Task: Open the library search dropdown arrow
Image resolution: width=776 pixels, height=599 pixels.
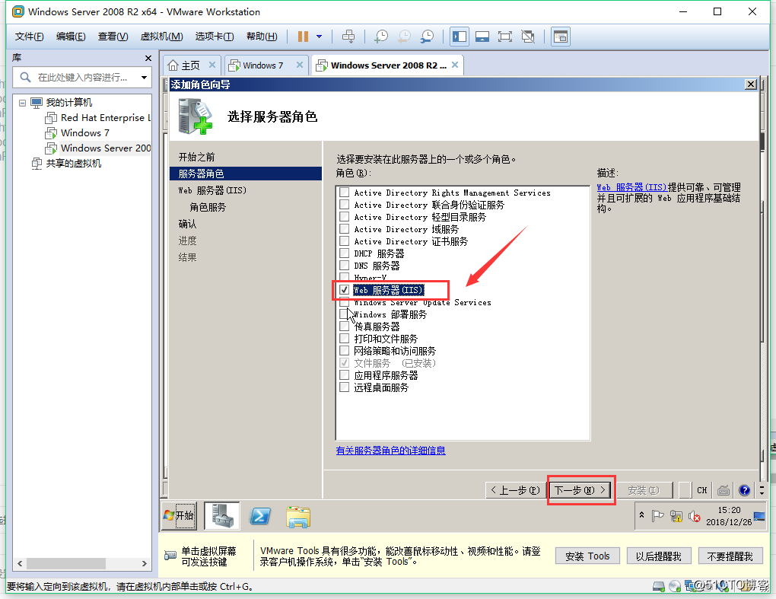Action: pos(144,77)
